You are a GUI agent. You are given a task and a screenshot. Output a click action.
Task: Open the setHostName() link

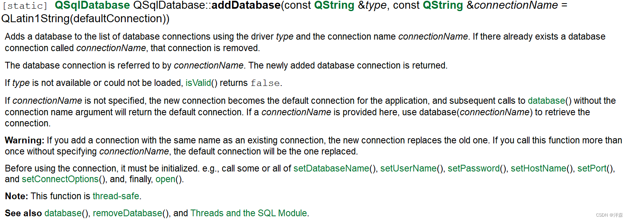pos(538,169)
